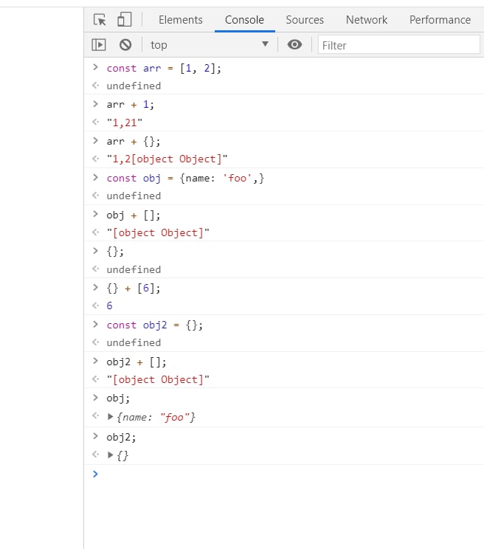Click the 'obj2 + [];' input line
This screenshot has height=549, width=484.
[x=136, y=362]
